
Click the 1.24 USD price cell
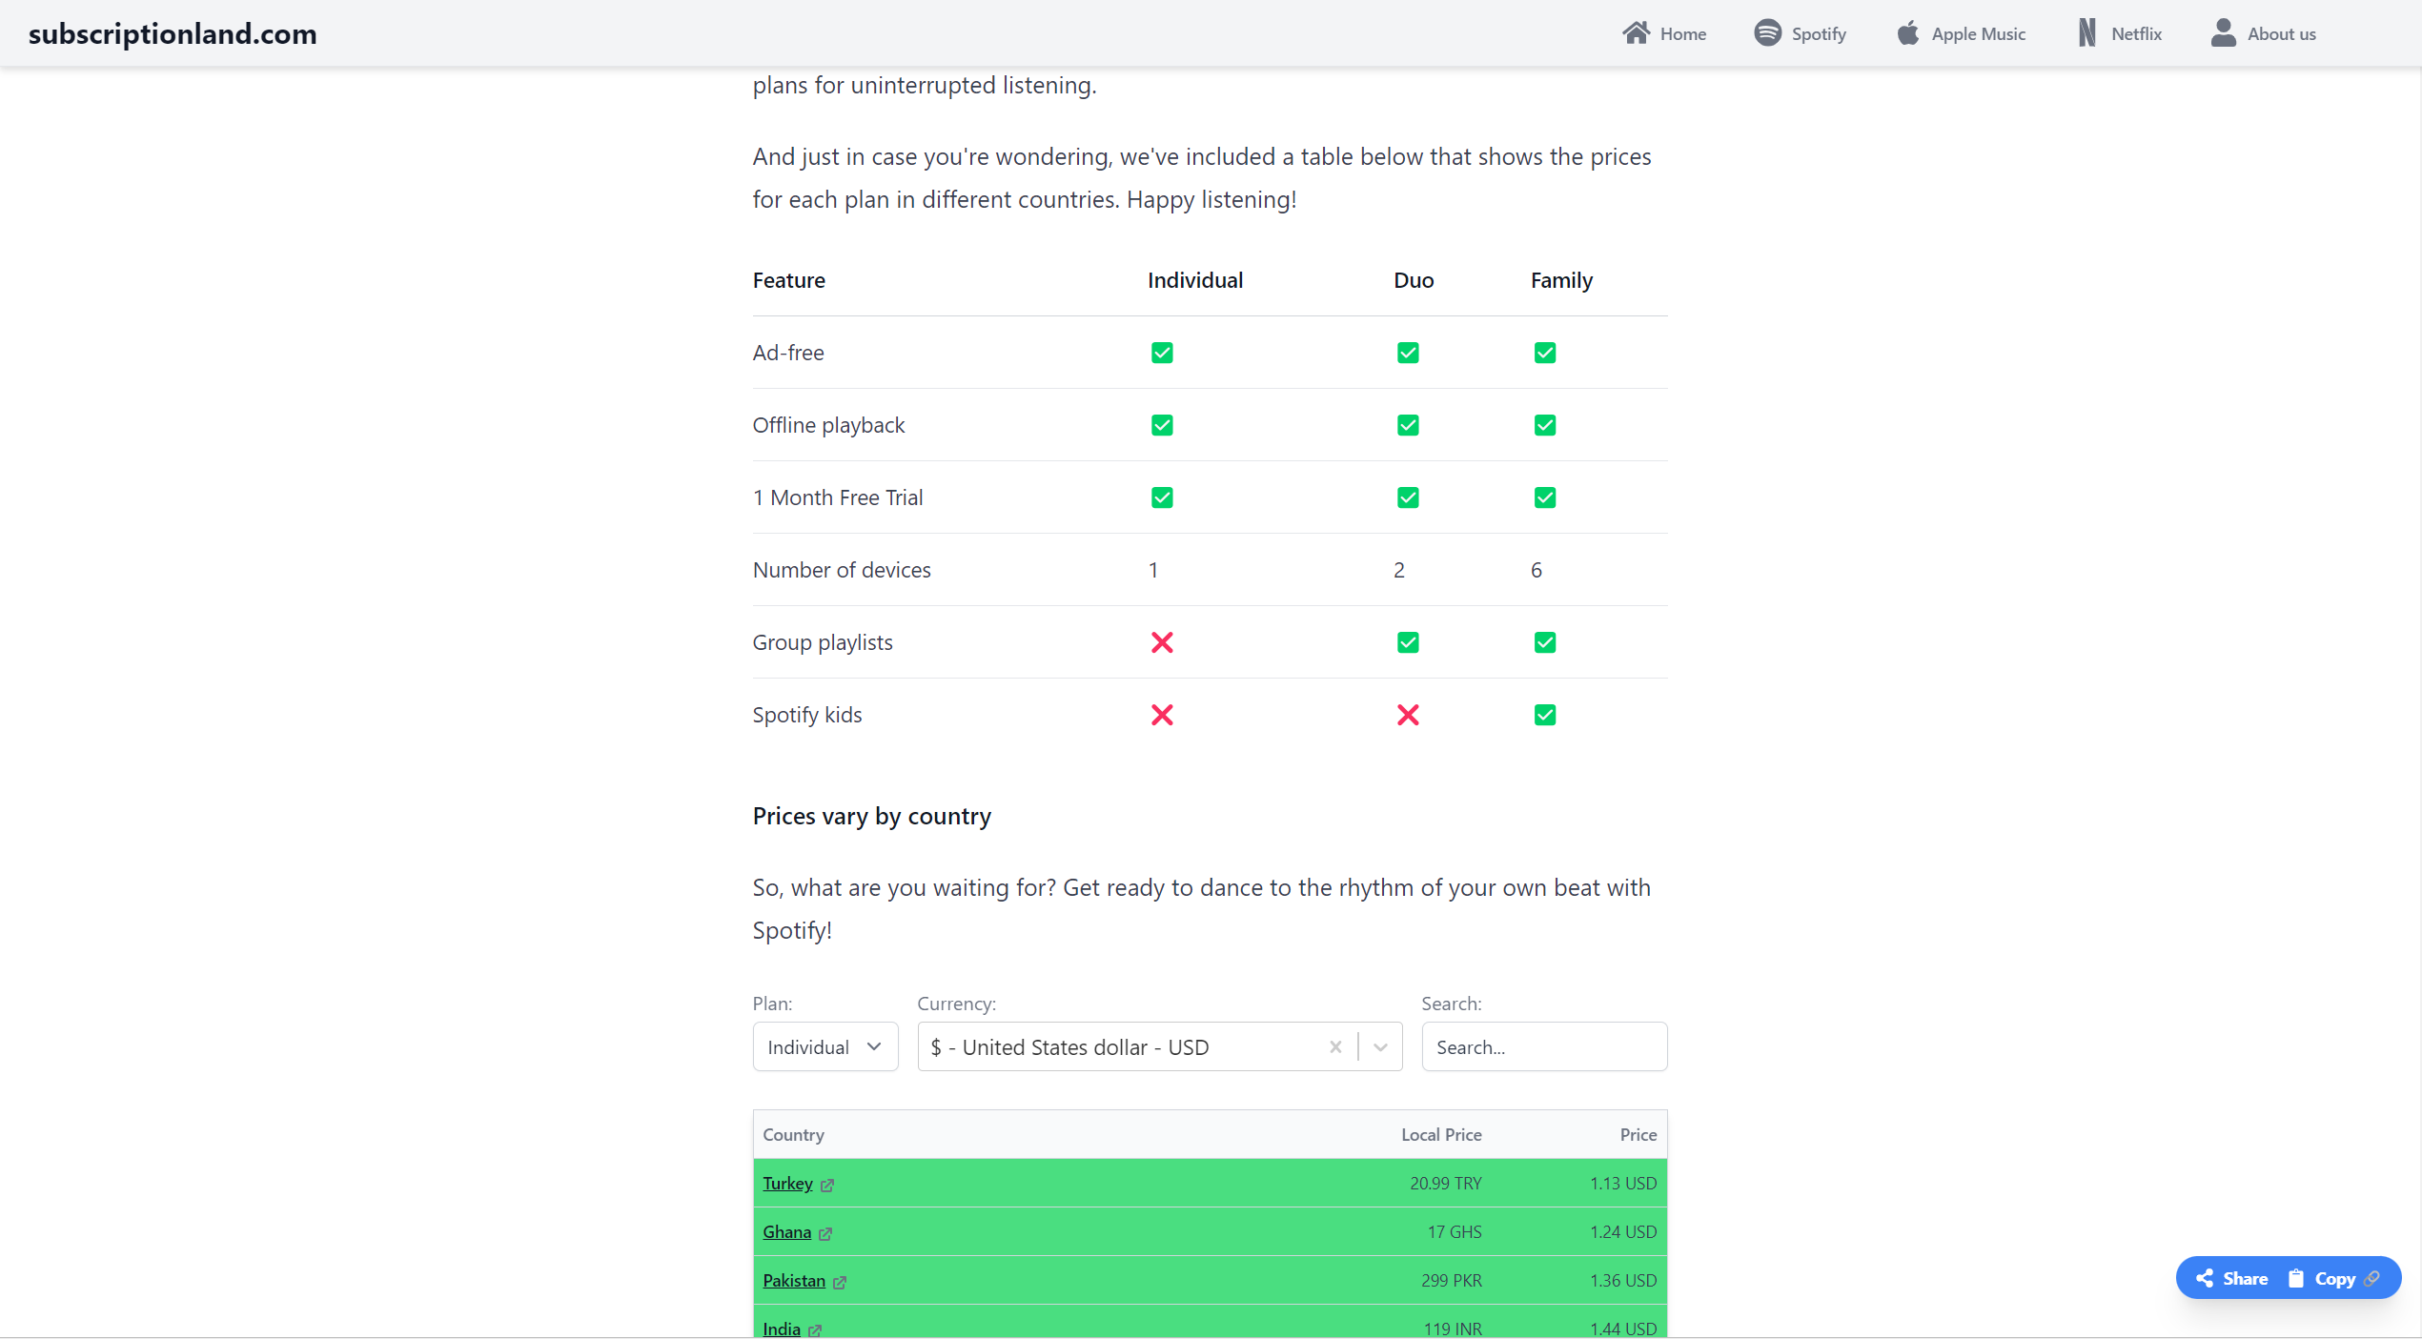click(x=1623, y=1232)
